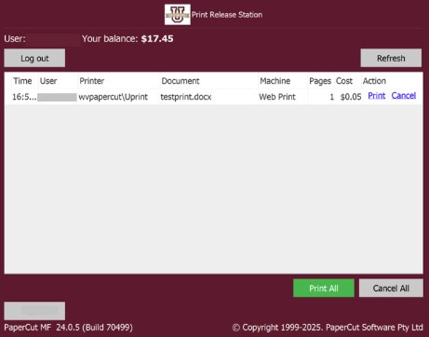Click the $0.05 cost cell
The width and height of the screenshot is (429, 337).
(351, 97)
